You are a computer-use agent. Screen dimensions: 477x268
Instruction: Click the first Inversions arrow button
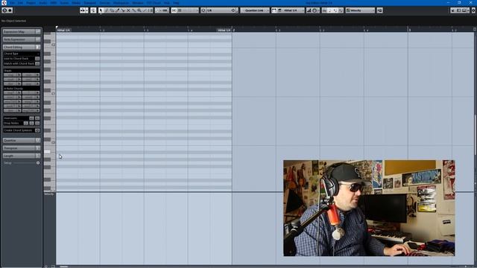[31, 118]
